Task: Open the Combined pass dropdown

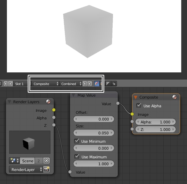Action: tap(71, 84)
